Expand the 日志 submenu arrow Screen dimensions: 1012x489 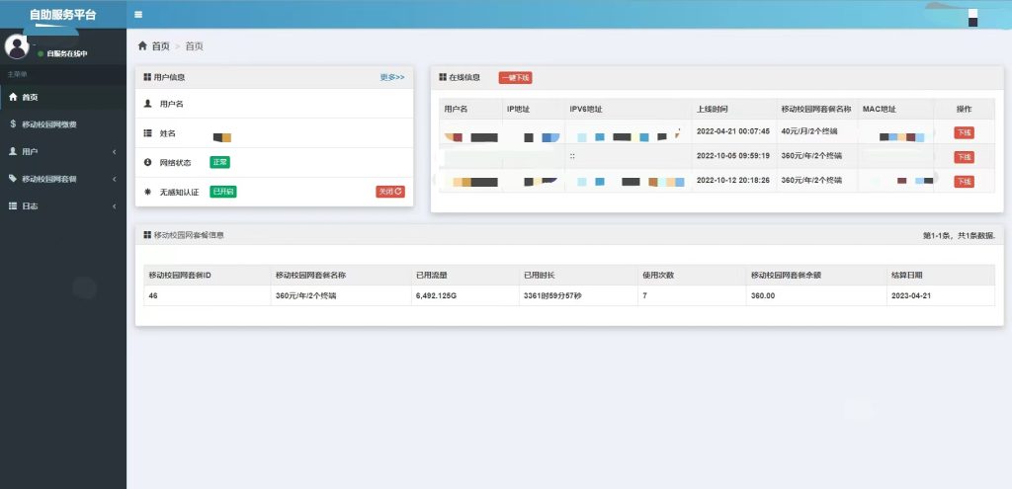(115, 205)
